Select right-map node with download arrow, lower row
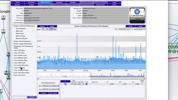Viewport: 178px width, 100px height. click(x=174, y=50)
